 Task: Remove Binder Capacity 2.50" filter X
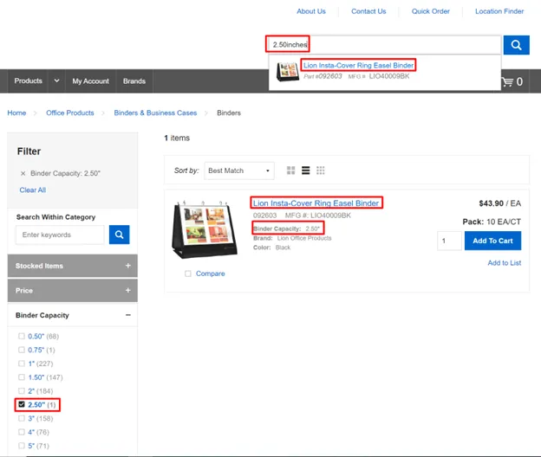(x=23, y=174)
